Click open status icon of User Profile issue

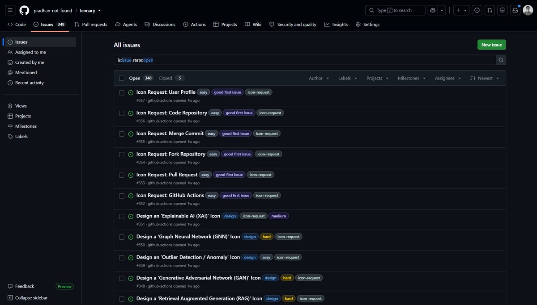131,92
